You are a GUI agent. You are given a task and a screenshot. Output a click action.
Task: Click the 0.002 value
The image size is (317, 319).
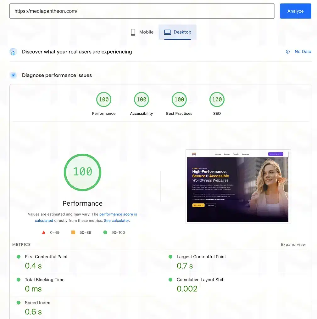(x=187, y=289)
